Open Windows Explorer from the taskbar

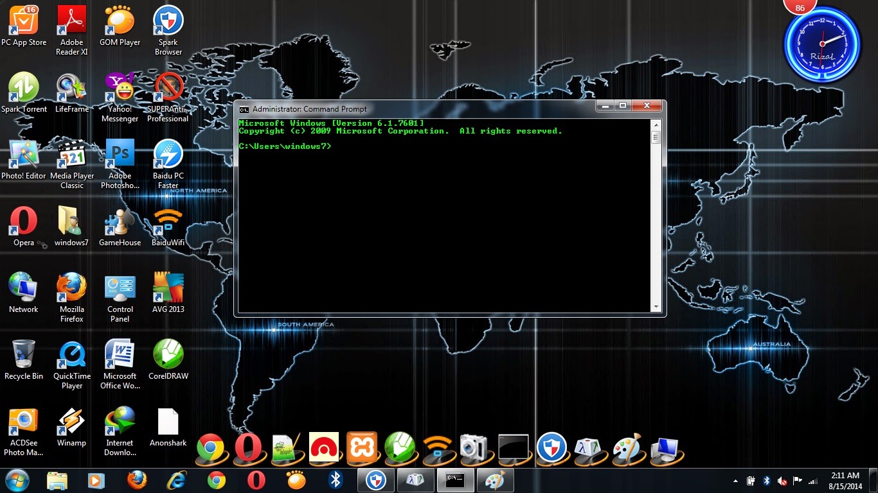(57, 480)
